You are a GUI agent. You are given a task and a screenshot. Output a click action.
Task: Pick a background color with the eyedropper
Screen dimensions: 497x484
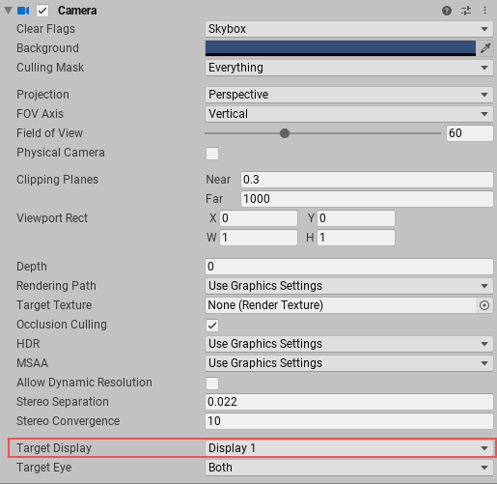[485, 48]
